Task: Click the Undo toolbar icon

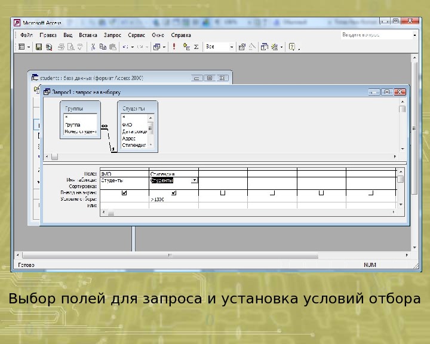Action: click(125, 47)
